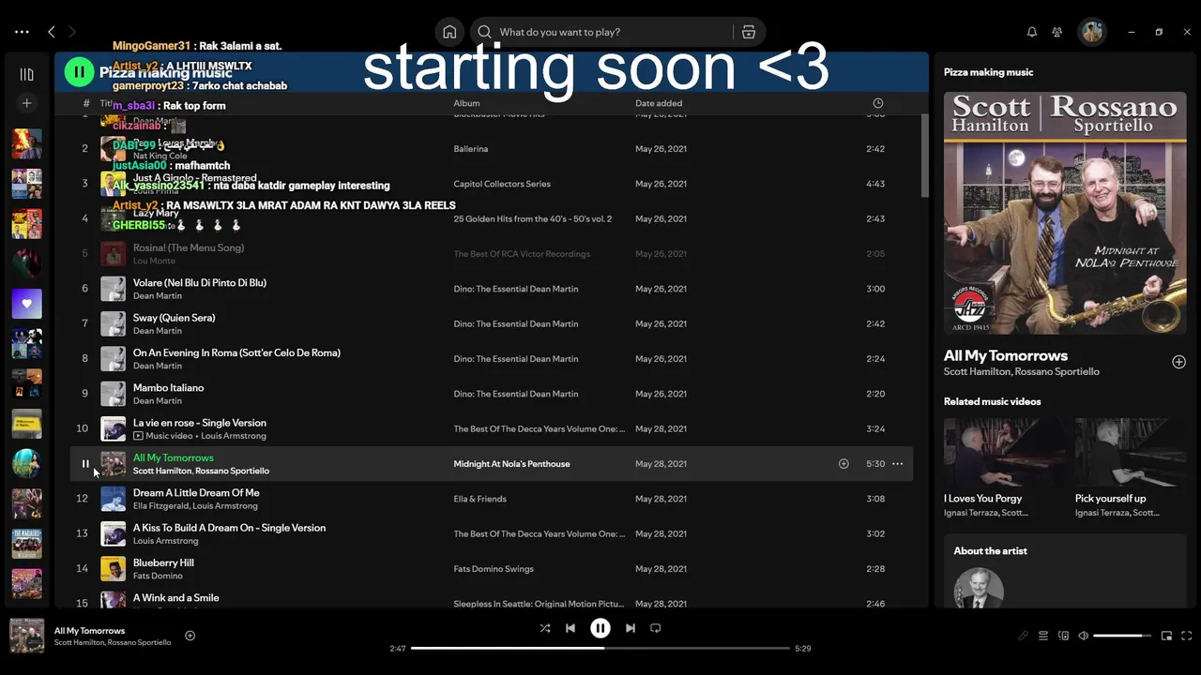The width and height of the screenshot is (1201, 675).
Task: Skip to previous track
Action: 570,628
